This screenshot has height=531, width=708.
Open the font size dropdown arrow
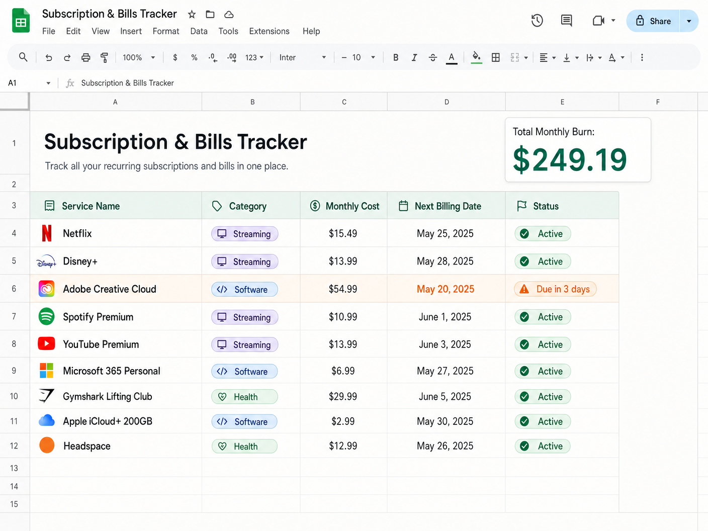click(373, 58)
